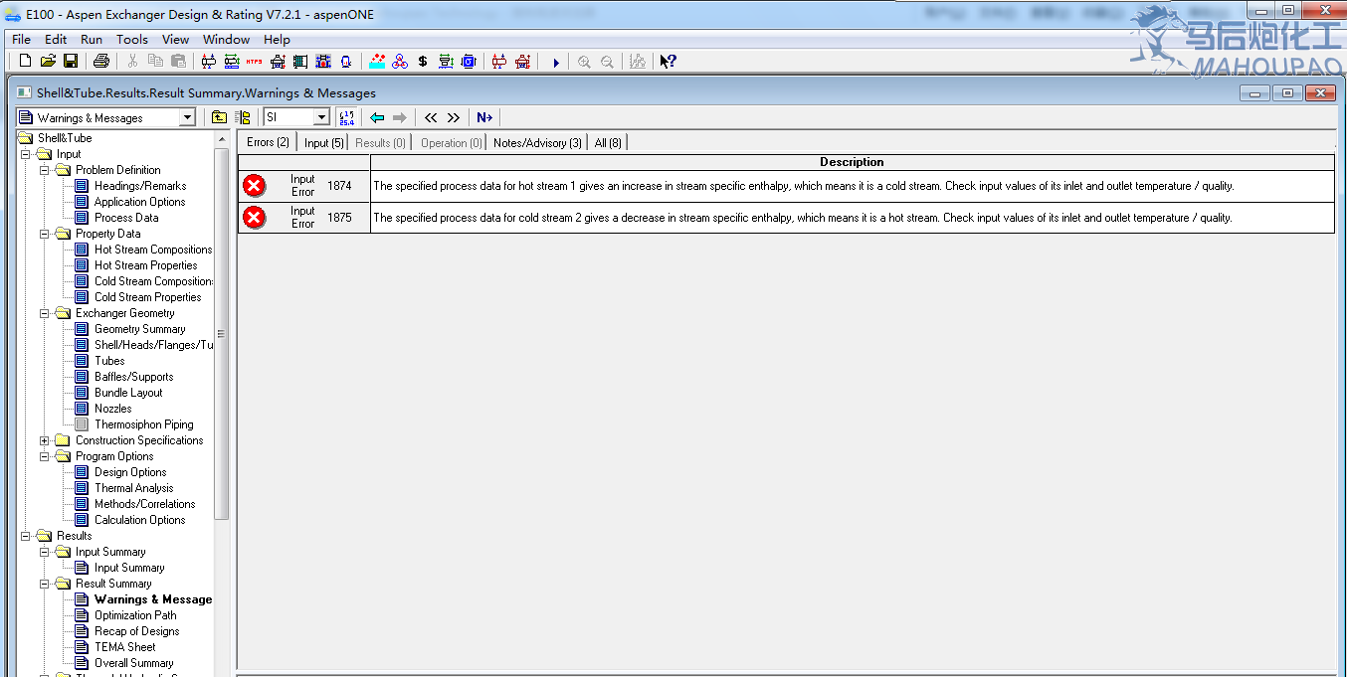This screenshot has width=1347, height=677.
Task: Open the View menu
Action: [175, 40]
